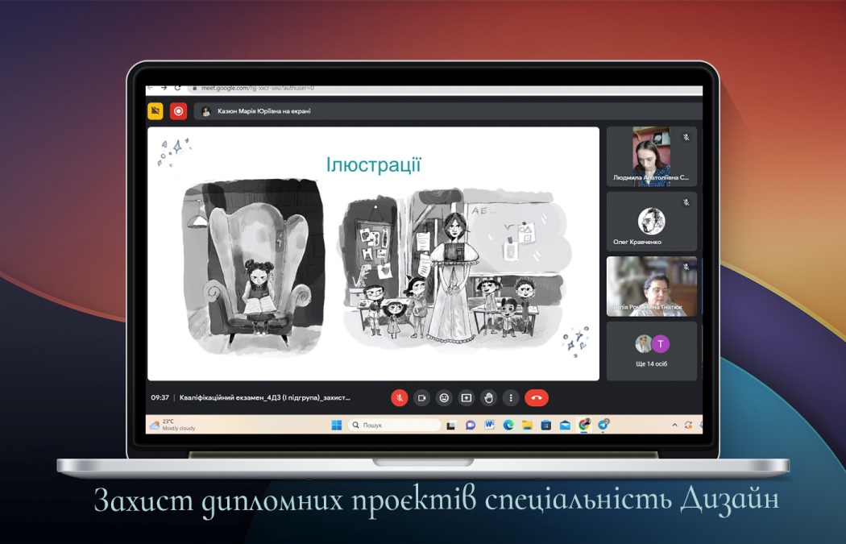The width and height of the screenshot is (846, 544).
Task: Open Microsoft Edge from taskbar
Action: pyautogui.click(x=508, y=426)
